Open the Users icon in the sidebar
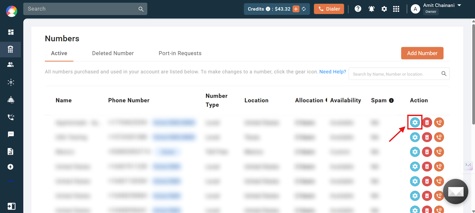Viewport: 475px width, 213px height. [x=10, y=64]
